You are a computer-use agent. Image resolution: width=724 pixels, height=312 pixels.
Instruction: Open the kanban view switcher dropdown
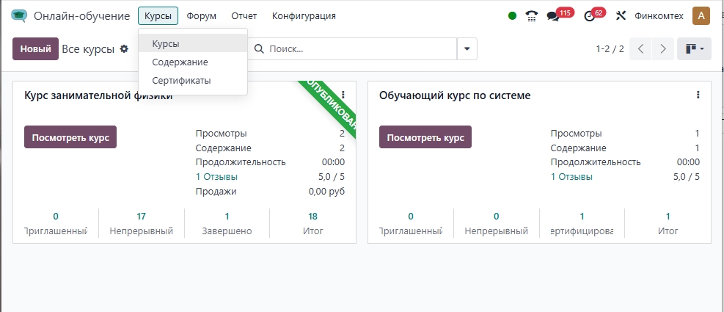pyautogui.click(x=693, y=49)
